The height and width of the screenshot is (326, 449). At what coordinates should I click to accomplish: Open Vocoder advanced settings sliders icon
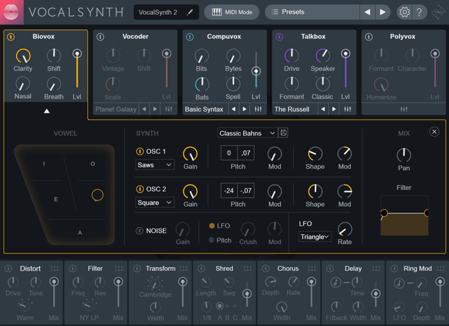click(169, 109)
